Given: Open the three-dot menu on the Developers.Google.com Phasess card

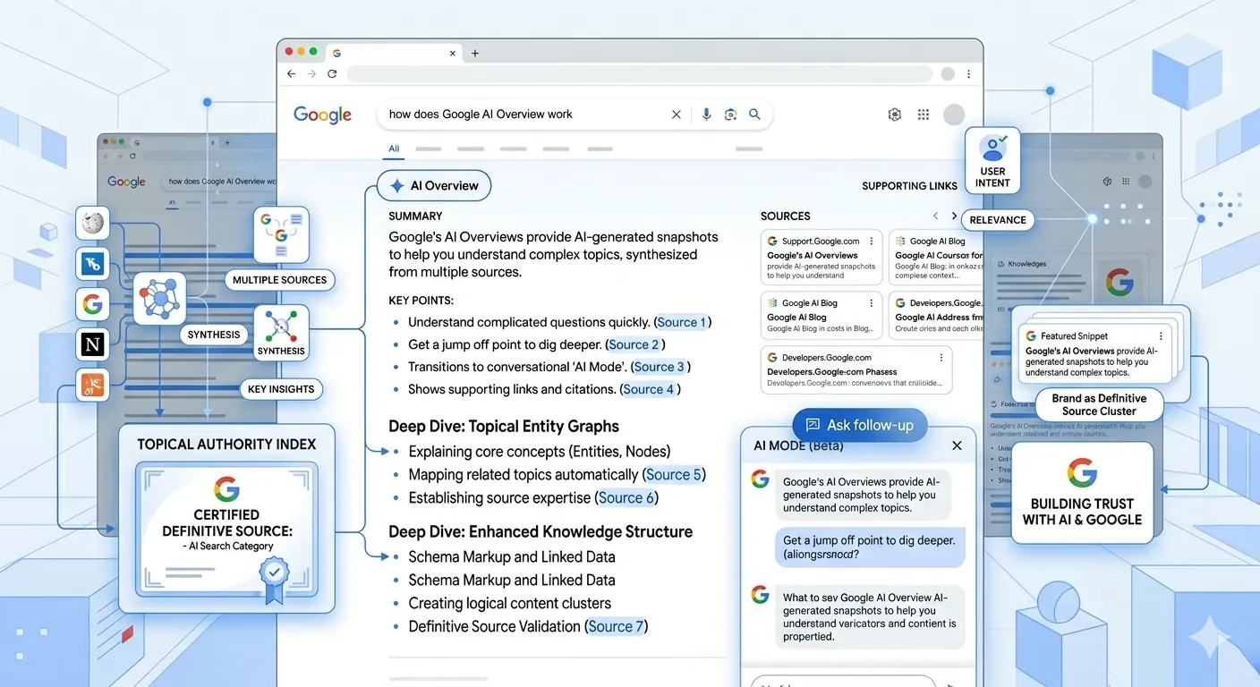Looking at the screenshot, I should point(941,358).
